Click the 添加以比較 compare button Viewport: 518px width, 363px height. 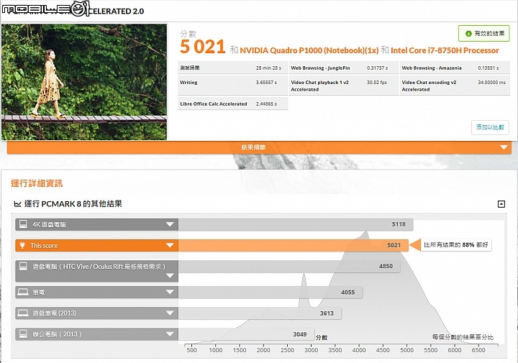pyautogui.click(x=490, y=127)
